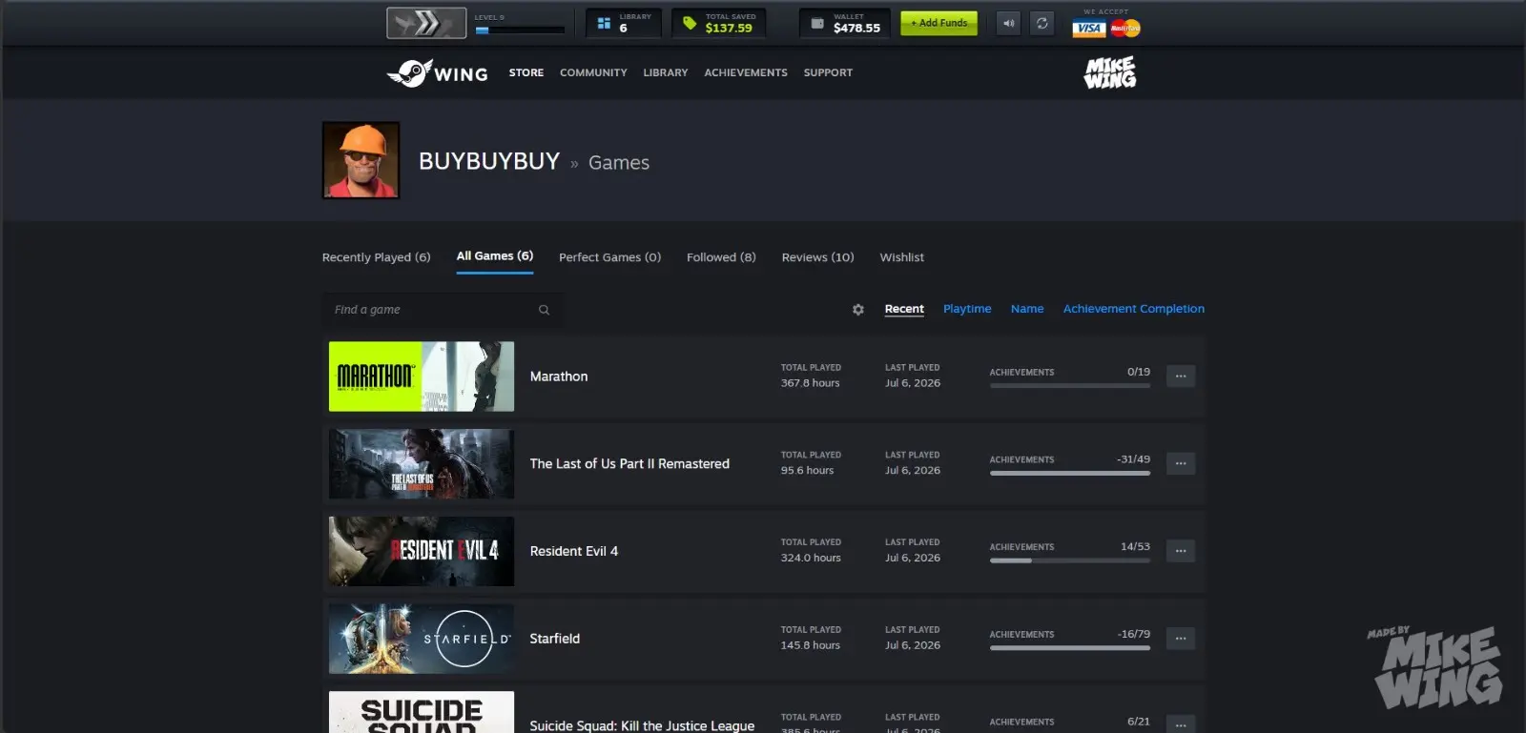Sort games by Achievement Completion
The height and width of the screenshot is (733, 1526).
[1134, 309]
